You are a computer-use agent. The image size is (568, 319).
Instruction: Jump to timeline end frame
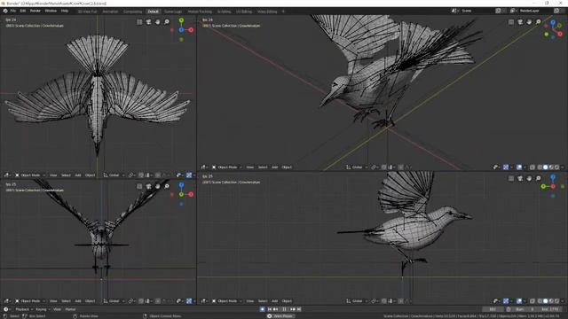click(299, 309)
